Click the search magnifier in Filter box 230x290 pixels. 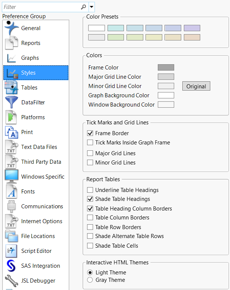click(84, 7)
